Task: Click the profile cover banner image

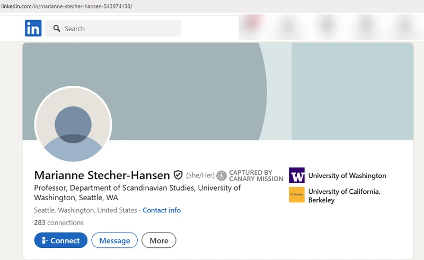Action: coord(218,92)
